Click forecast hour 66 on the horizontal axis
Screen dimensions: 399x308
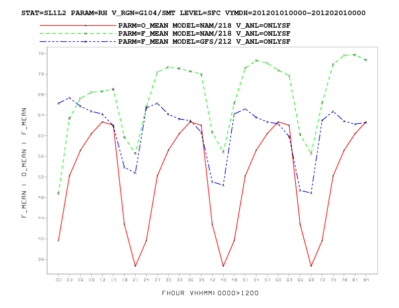[x=300, y=280]
